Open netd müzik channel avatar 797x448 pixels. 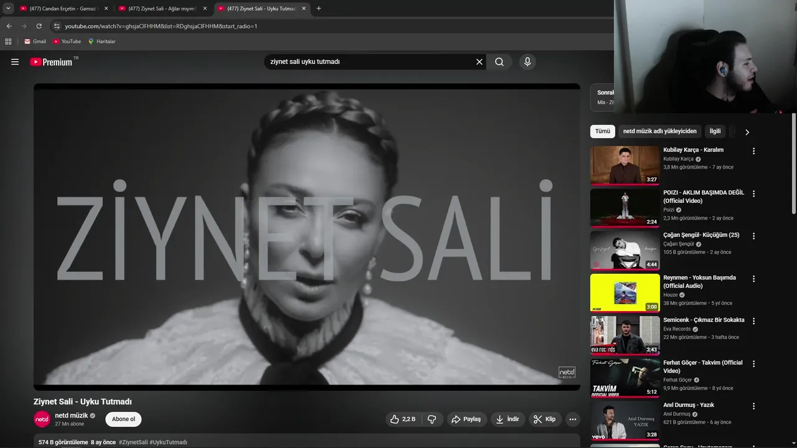point(42,419)
